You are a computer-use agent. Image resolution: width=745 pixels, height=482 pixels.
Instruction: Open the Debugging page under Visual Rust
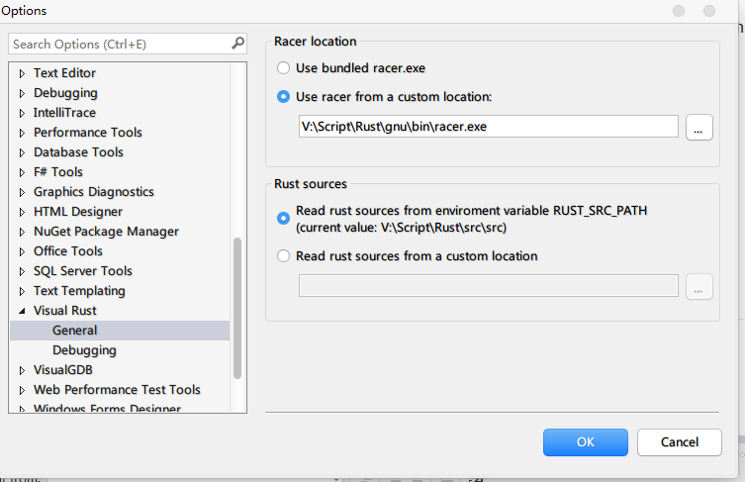tap(84, 350)
